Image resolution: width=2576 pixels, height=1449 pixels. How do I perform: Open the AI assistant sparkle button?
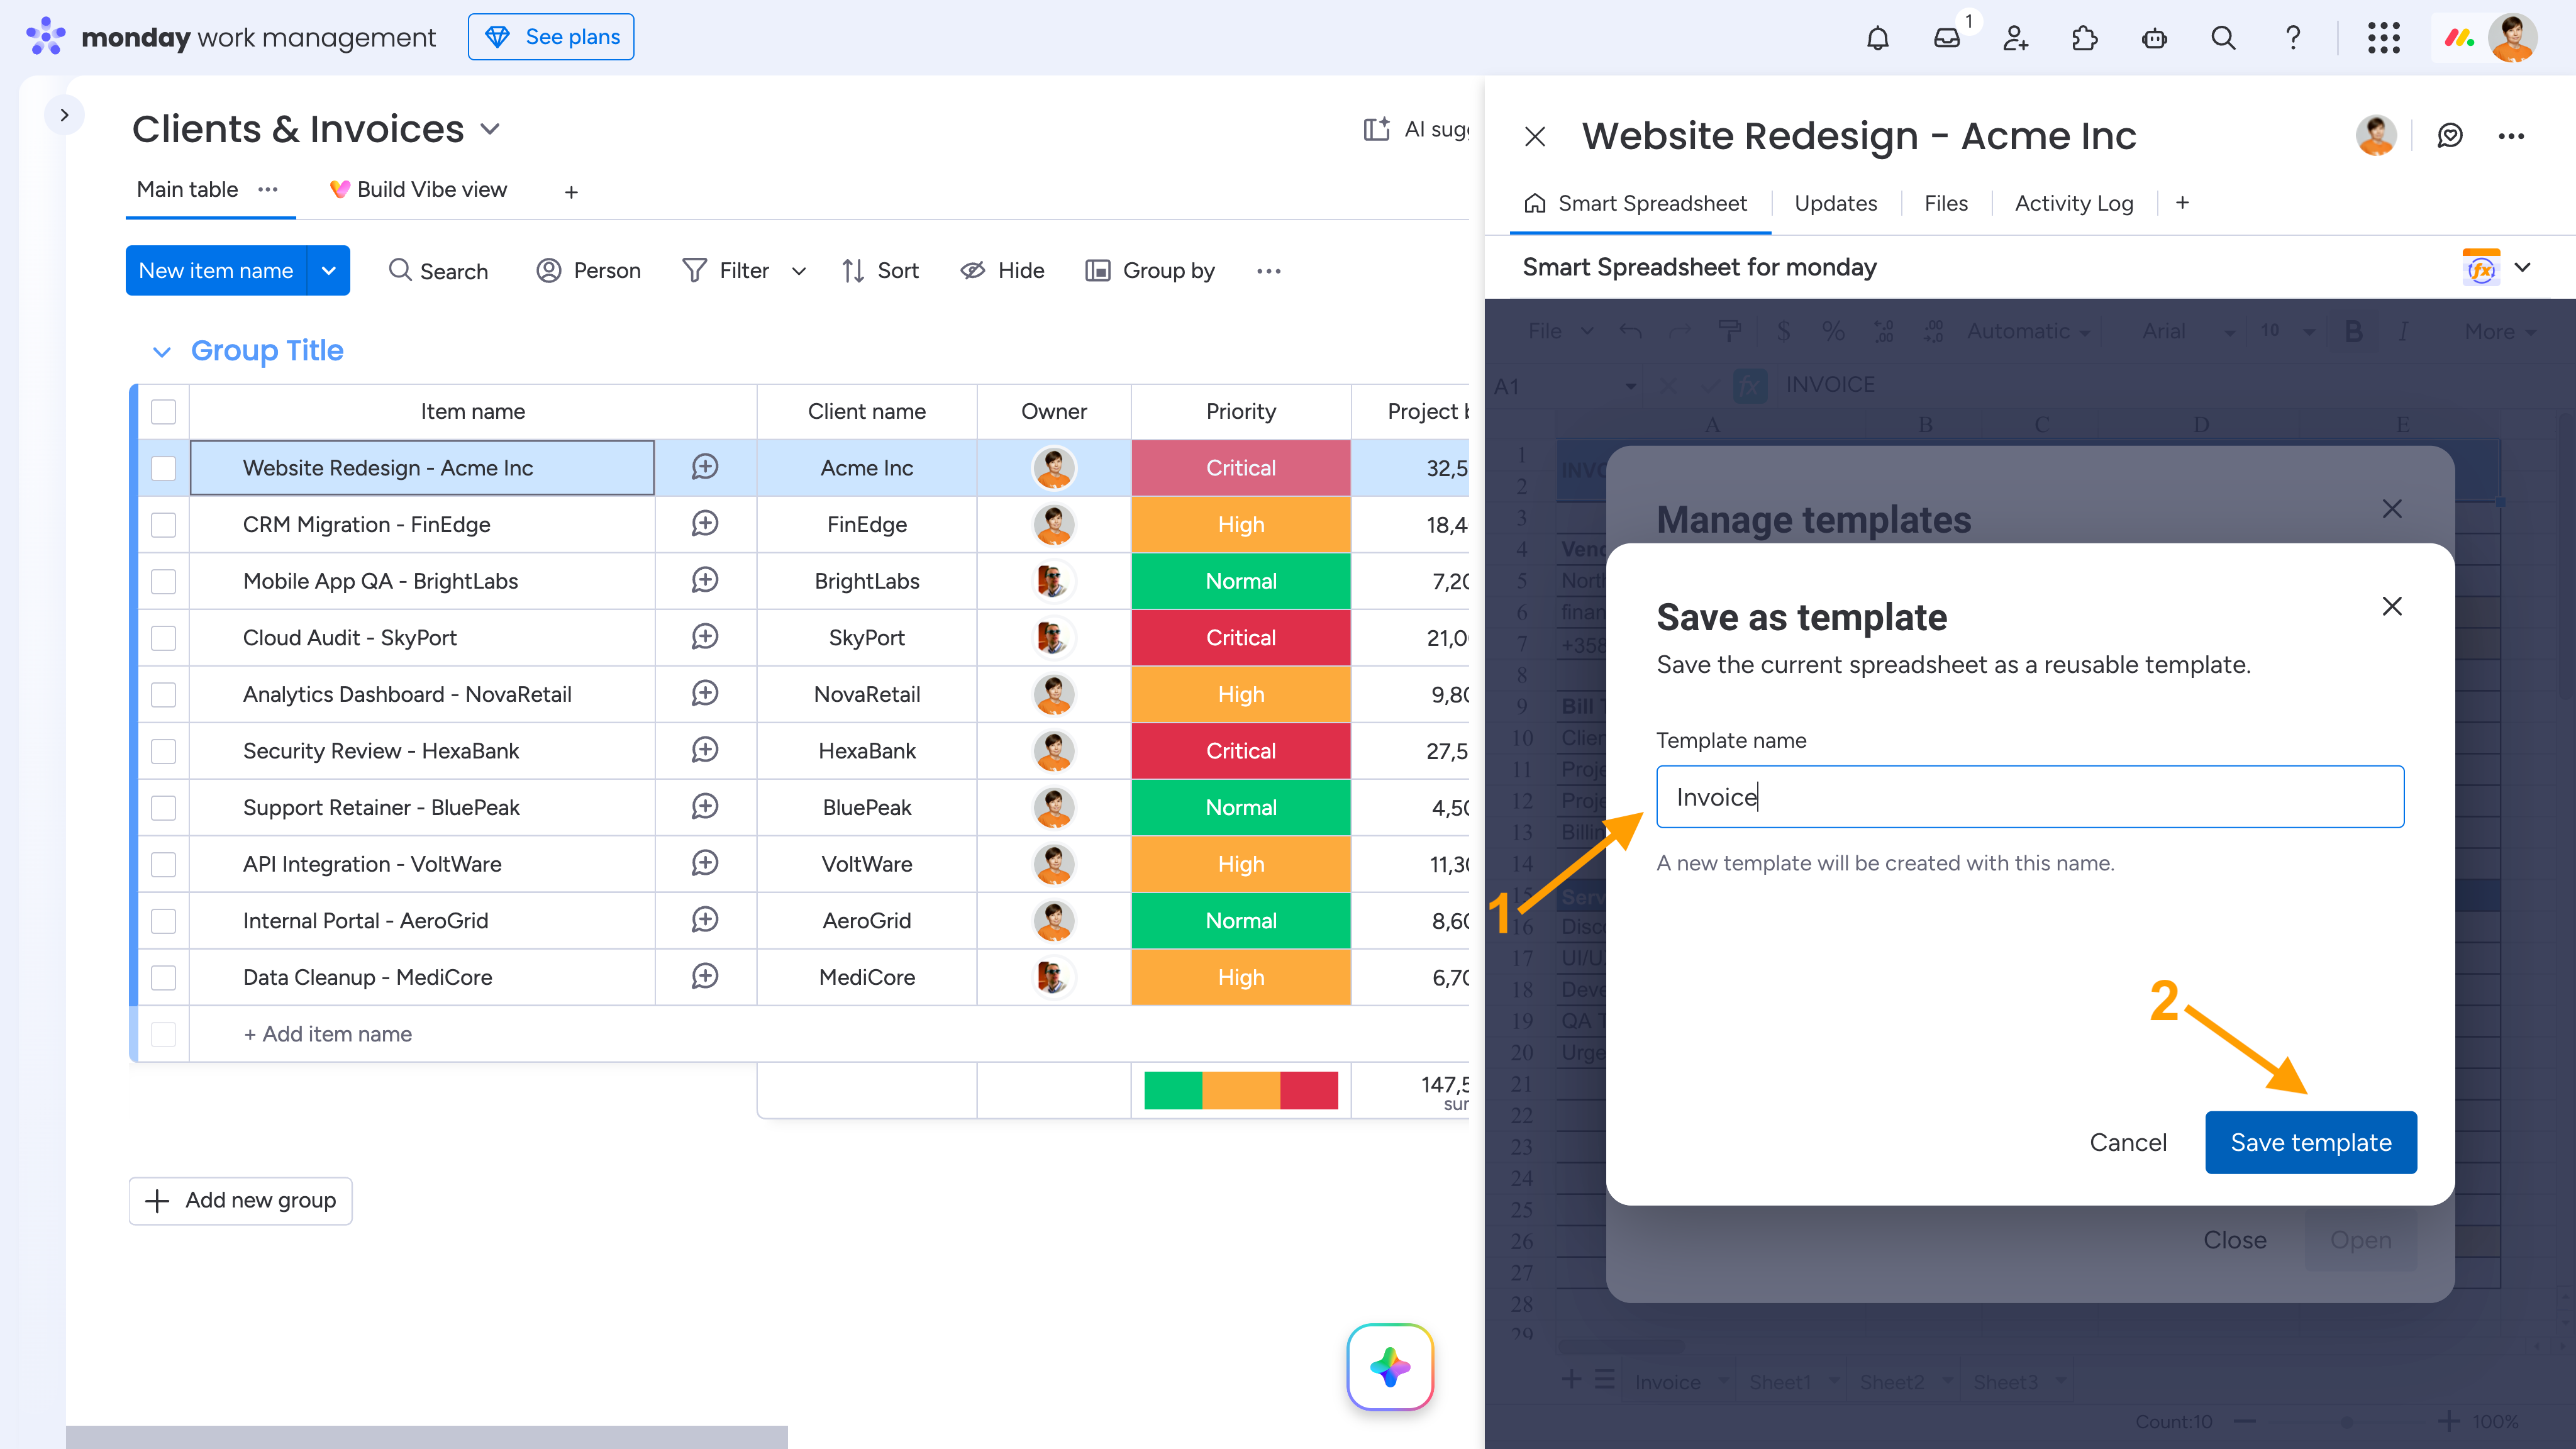[x=1390, y=1366]
